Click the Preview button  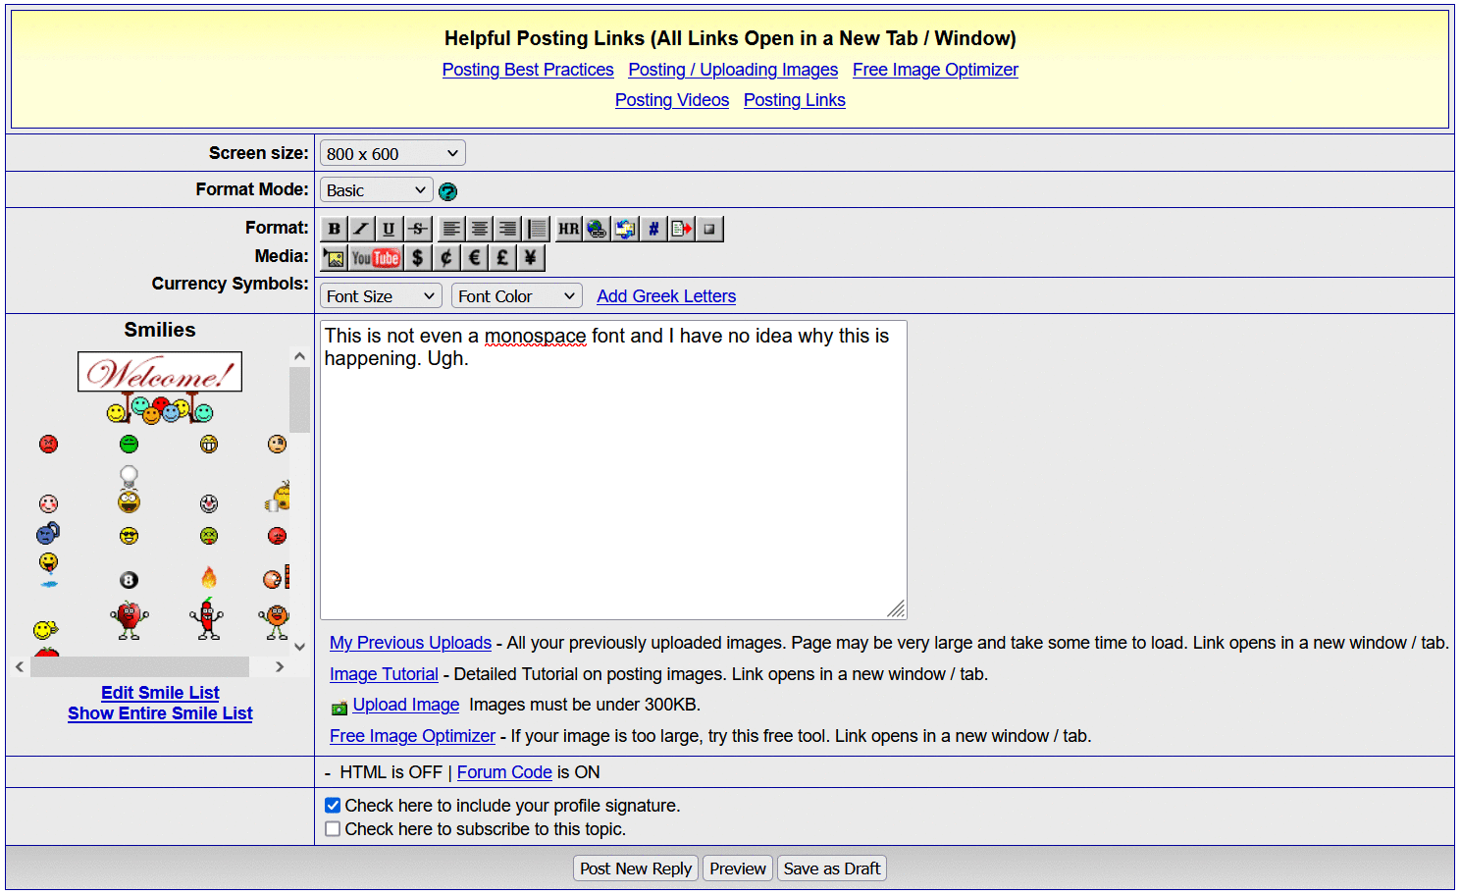[x=738, y=869]
